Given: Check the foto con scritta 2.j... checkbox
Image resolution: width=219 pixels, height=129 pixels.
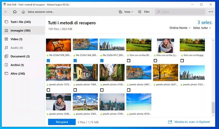Looking at the screenshot, I should 155,61.
